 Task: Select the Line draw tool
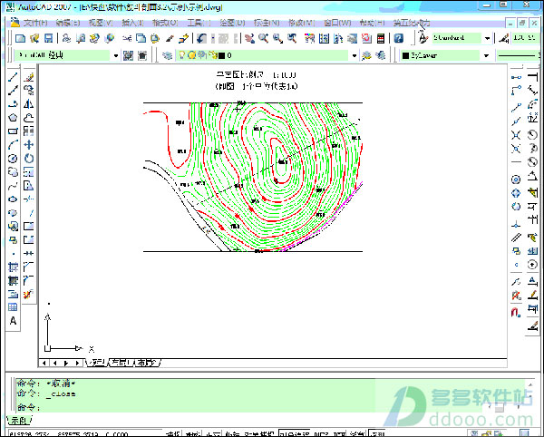point(13,77)
